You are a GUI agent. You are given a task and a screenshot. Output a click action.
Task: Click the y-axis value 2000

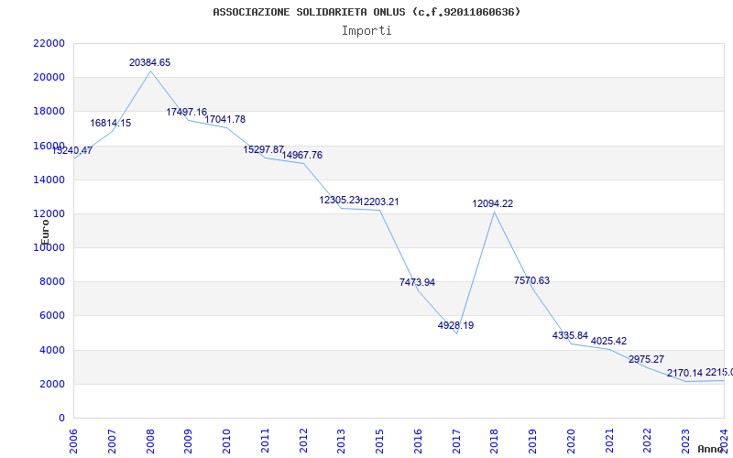click(51, 384)
